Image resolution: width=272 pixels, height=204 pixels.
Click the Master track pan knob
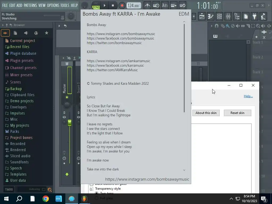click(x=67, y=105)
